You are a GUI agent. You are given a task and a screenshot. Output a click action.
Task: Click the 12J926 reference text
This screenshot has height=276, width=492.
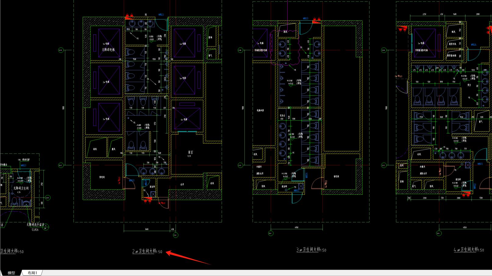pyautogui.click(x=35, y=230)
